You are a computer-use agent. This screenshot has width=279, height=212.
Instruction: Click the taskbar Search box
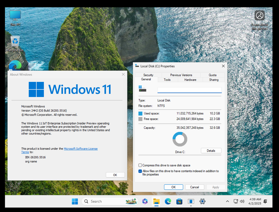(x=110, y=201)
